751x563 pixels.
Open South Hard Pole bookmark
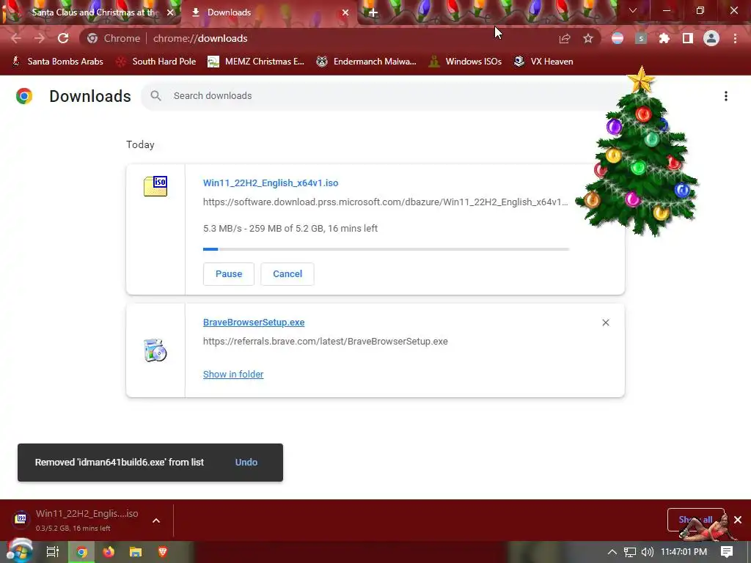(157, 62)
